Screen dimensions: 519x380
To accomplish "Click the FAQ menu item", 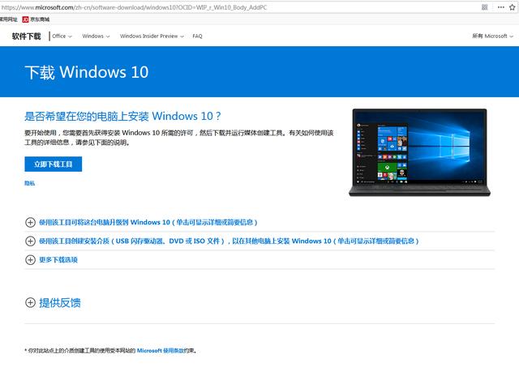I will pyautogui.click(x=197, y=36).
